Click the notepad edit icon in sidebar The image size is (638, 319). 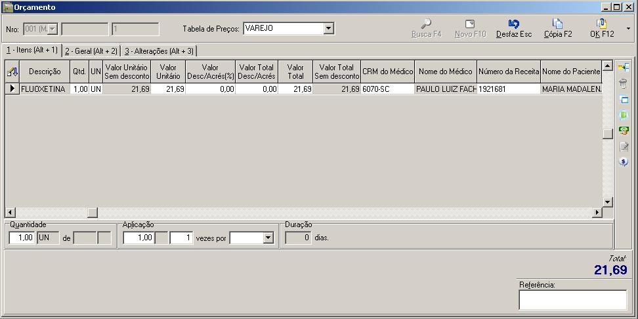pyautogui.click(x=624, y=146)
